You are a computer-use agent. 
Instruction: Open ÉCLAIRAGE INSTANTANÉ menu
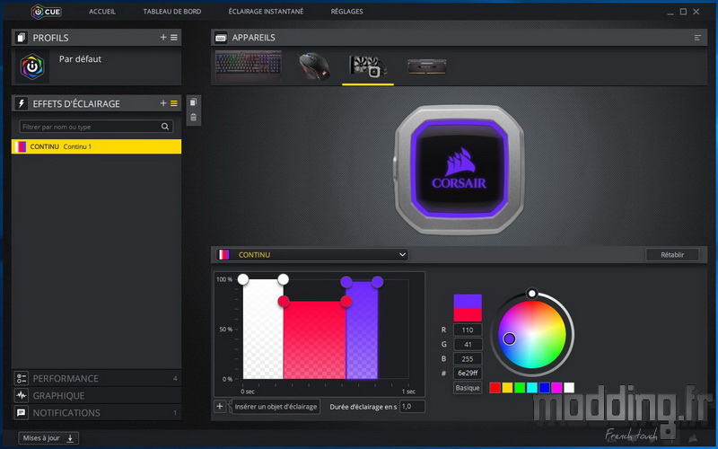click(x=266, y=12)
